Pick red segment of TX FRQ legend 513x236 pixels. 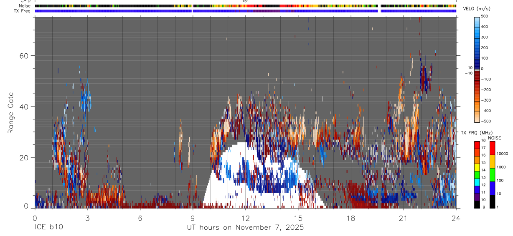click(x=477, y=145)
